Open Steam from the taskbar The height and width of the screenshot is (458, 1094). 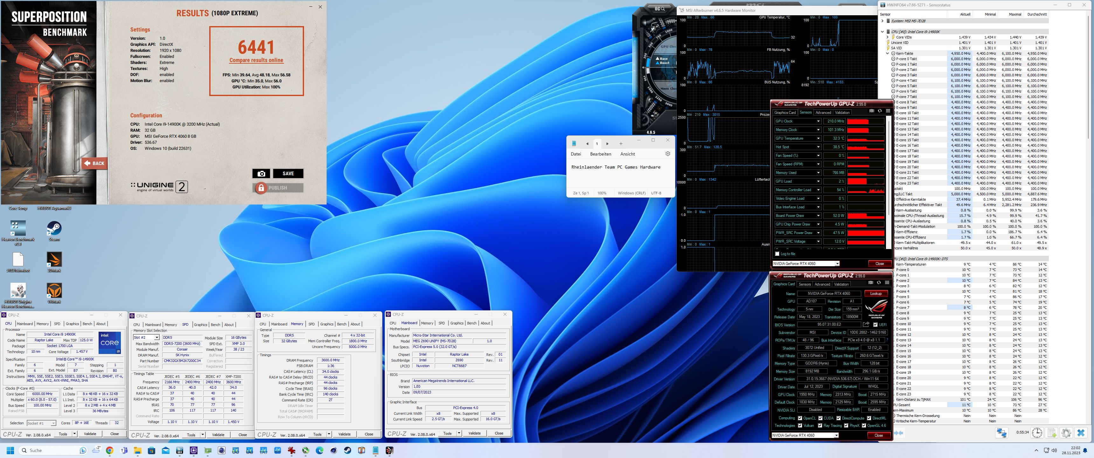tap(347, 450)
